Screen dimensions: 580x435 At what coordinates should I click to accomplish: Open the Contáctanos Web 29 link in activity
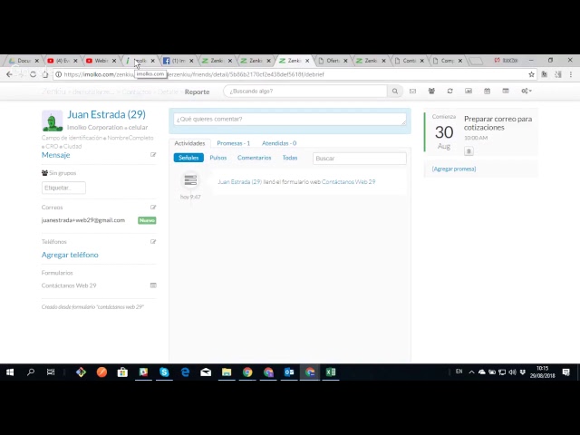click(348, 181)
